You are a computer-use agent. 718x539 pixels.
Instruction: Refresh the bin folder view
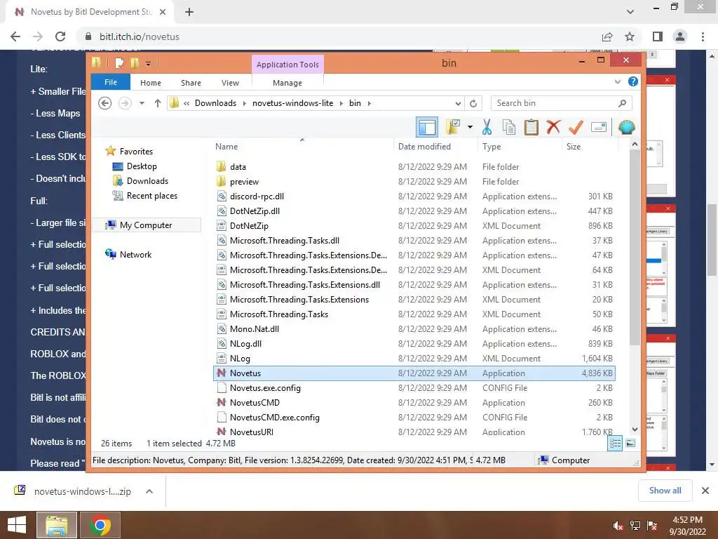click(473, 103)
